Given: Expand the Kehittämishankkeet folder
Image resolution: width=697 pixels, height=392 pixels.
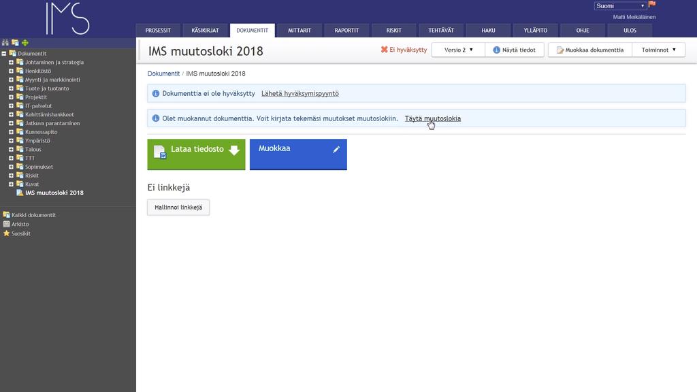Looking at the screenshot, I should pos(11,114).
